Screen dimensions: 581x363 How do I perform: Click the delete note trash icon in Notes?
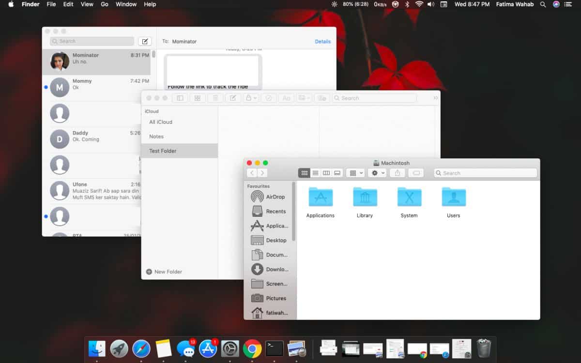tap(215, 98)
